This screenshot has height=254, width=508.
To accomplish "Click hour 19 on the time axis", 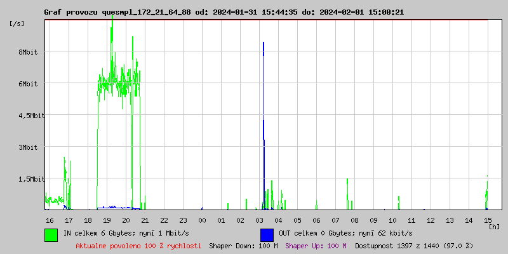I will point(107,220).
